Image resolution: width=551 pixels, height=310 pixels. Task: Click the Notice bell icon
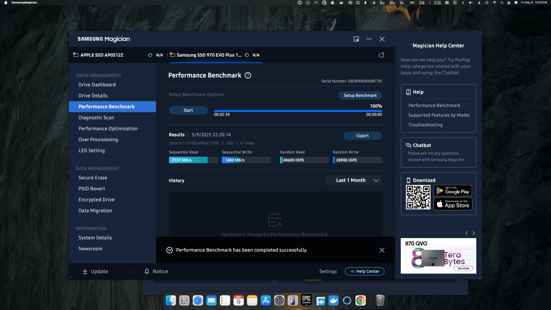pos(147,271)
